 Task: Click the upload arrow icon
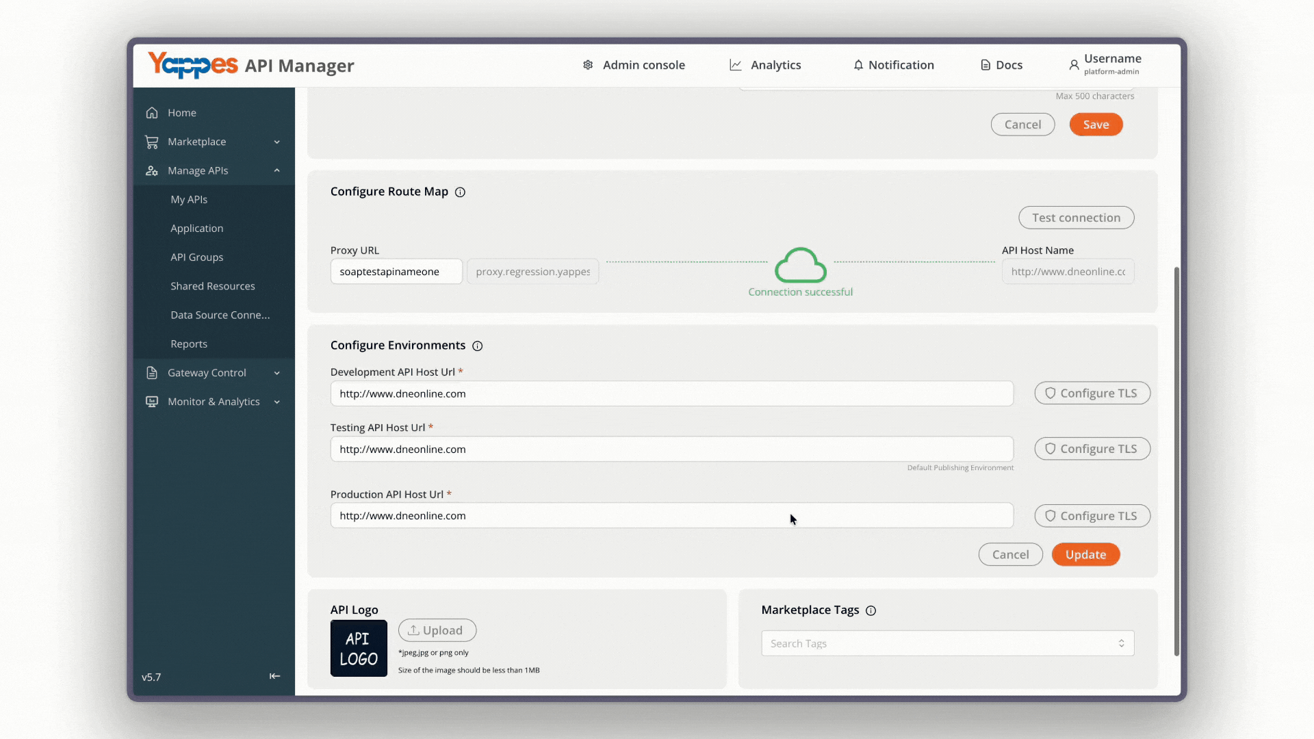413,630
